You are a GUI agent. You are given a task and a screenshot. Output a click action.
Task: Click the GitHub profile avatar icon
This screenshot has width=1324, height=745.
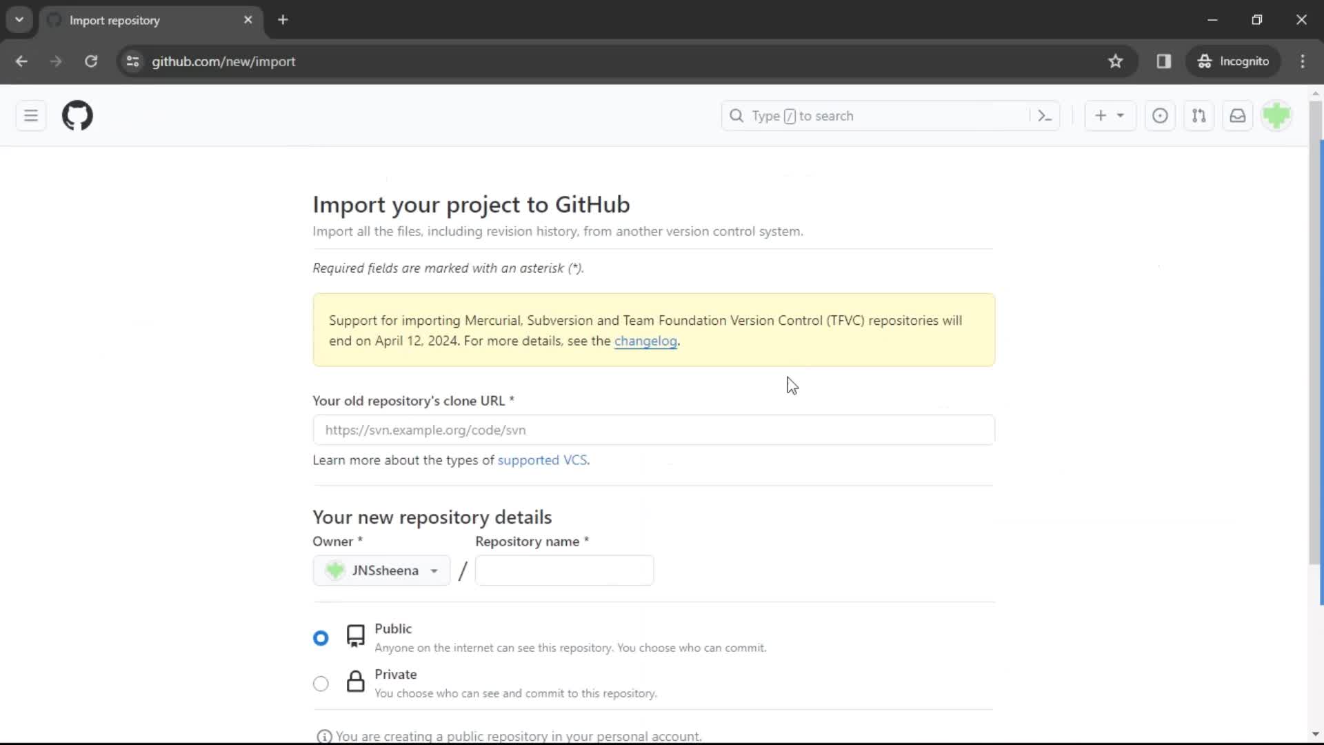click(x=1278, y=115)
